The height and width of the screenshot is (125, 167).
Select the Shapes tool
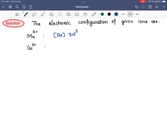51,14
